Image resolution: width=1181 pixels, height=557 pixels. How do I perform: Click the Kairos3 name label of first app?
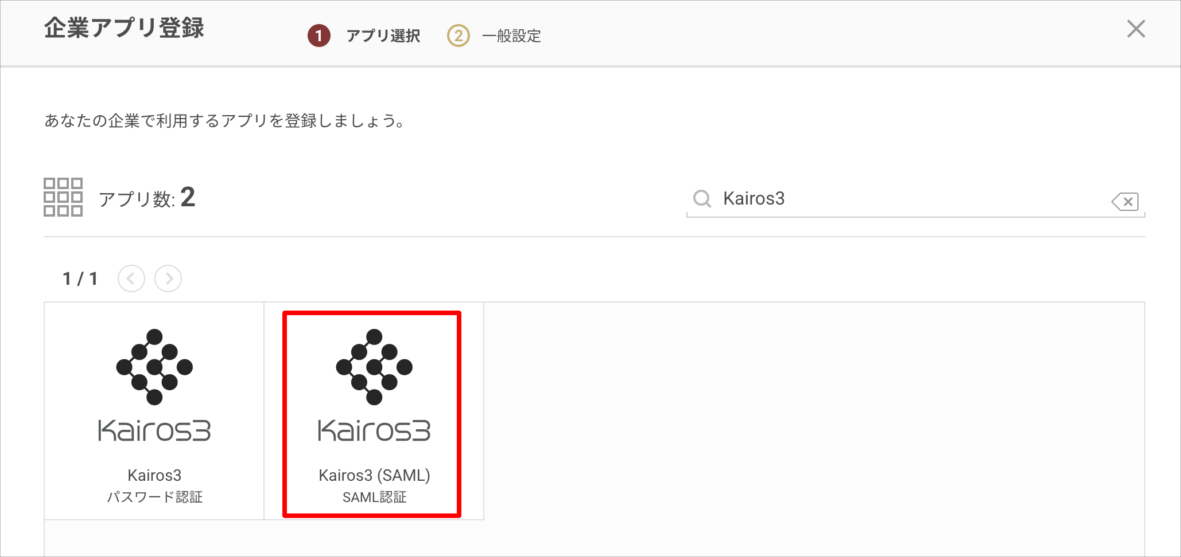click(154, 475)
